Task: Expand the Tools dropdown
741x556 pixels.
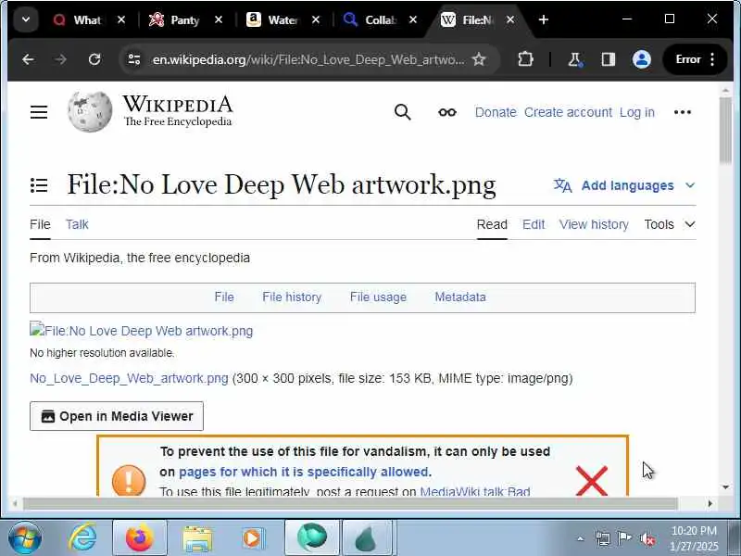Action: 670,224
